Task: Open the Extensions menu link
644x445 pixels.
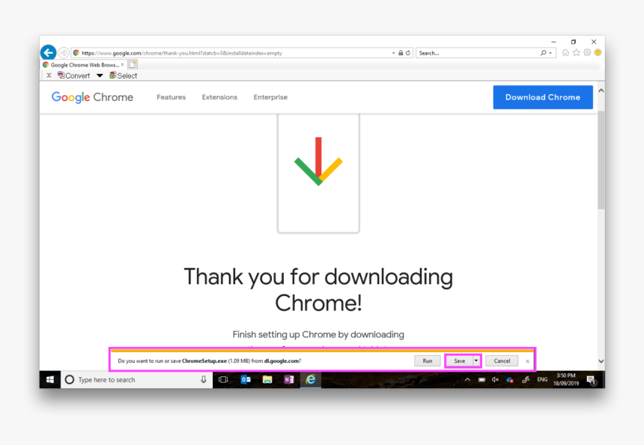Action: [219, 97]
